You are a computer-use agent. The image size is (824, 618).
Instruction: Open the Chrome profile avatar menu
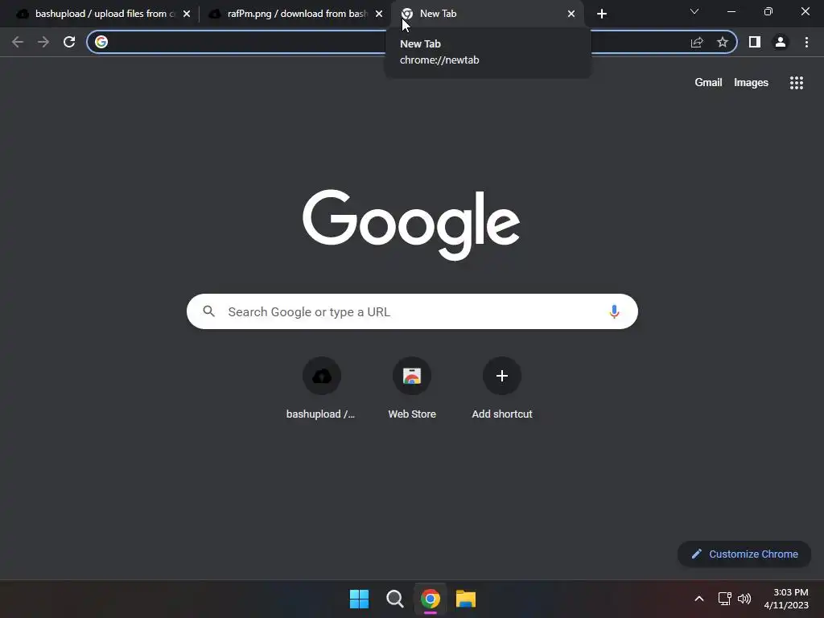[781, 42]
